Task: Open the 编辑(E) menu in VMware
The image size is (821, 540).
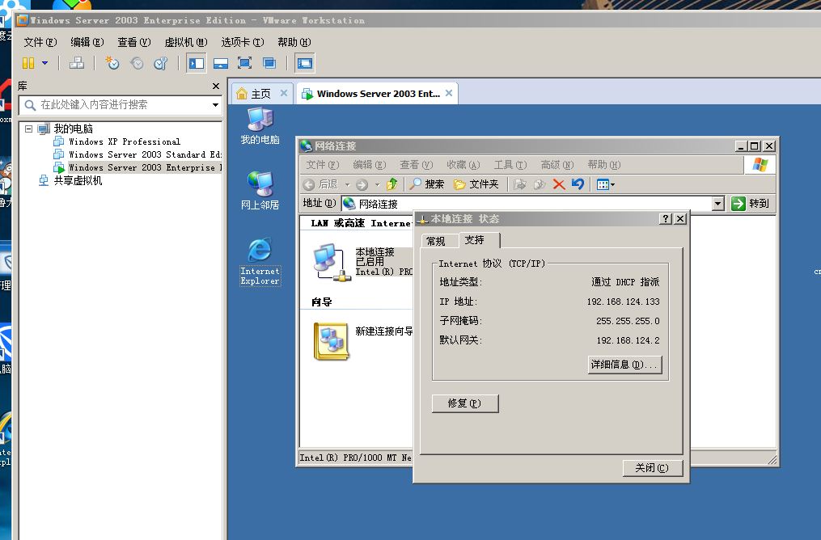Action: 87,42
